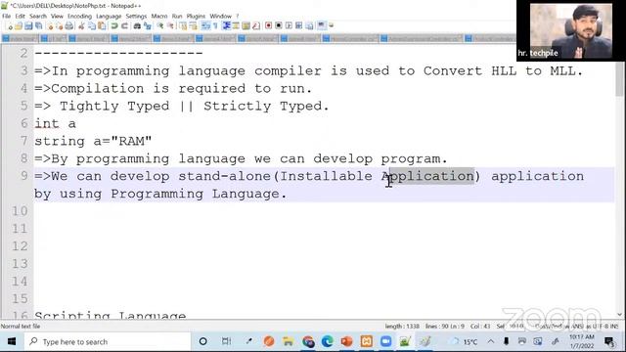This screenshot has width=626, height=352.
Task: Click the Close All toolbar icon
Action: [60, 26]
